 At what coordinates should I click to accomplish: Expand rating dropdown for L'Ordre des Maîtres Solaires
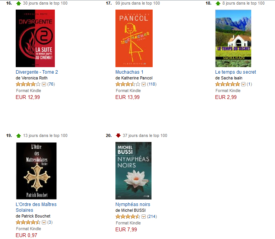44,223
